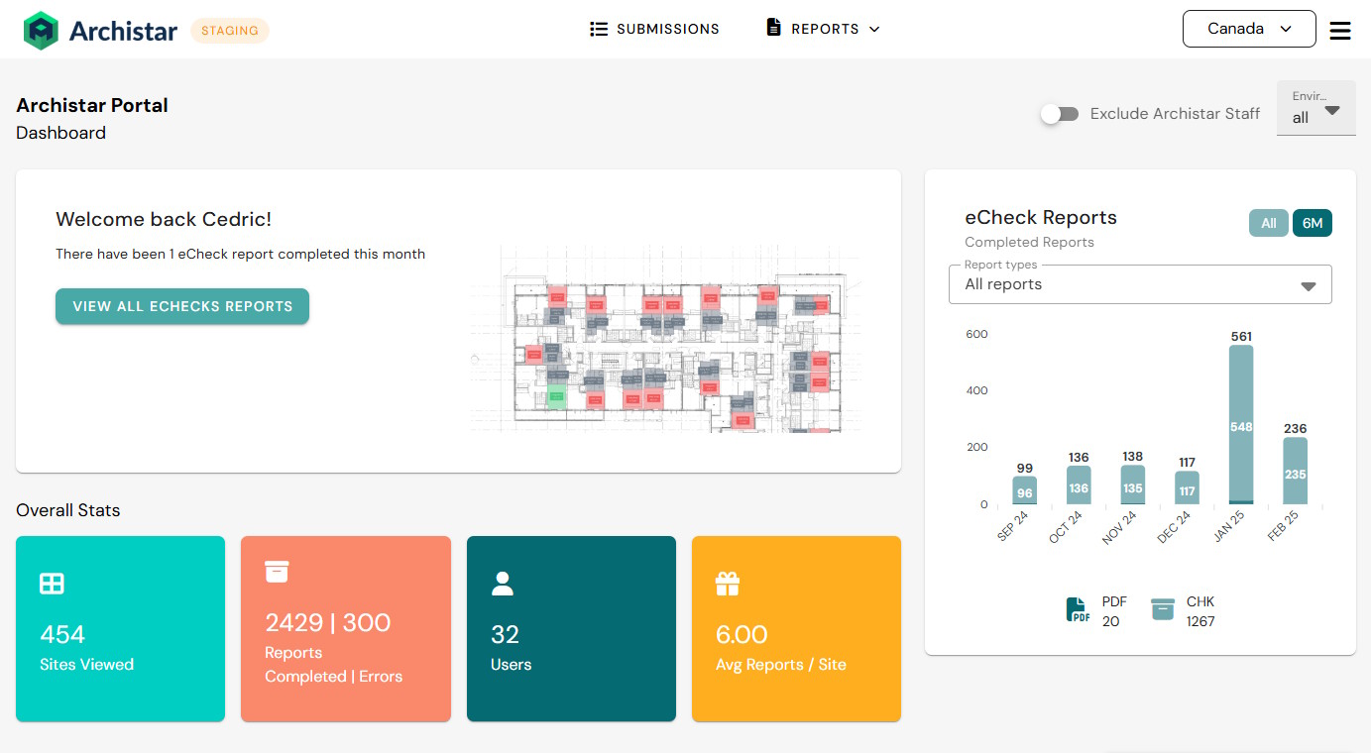
Task: Click the PDF file legend icon
Action: pos(1079,610)
